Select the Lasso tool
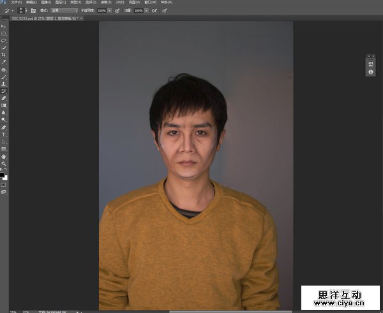 (3, 41)
